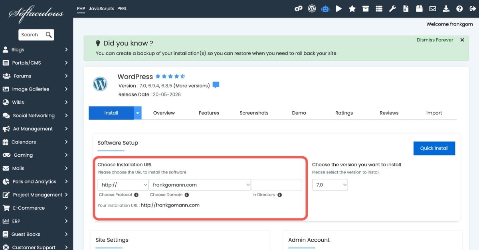Expand the E-Commerce category

pyautogui.click(x=36, y=207)
